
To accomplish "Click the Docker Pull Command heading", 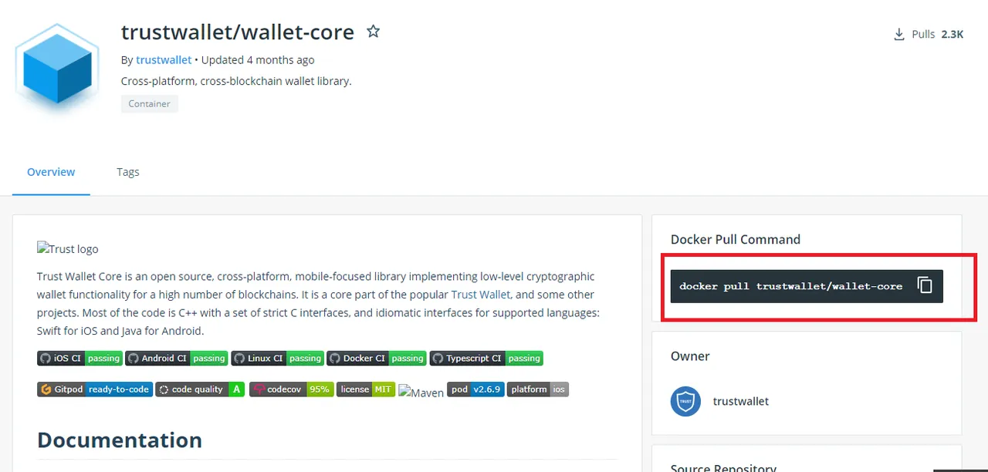I will click(736, 239).
